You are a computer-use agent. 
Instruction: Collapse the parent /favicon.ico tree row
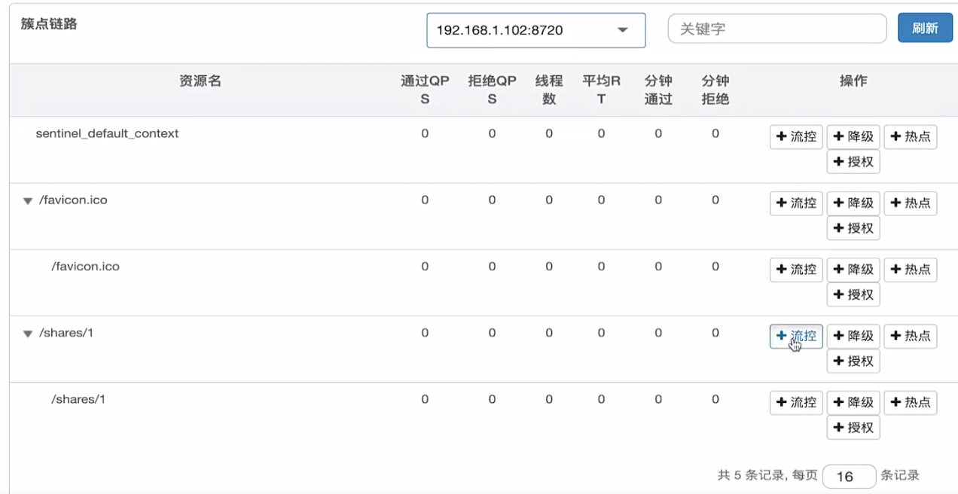28,201
